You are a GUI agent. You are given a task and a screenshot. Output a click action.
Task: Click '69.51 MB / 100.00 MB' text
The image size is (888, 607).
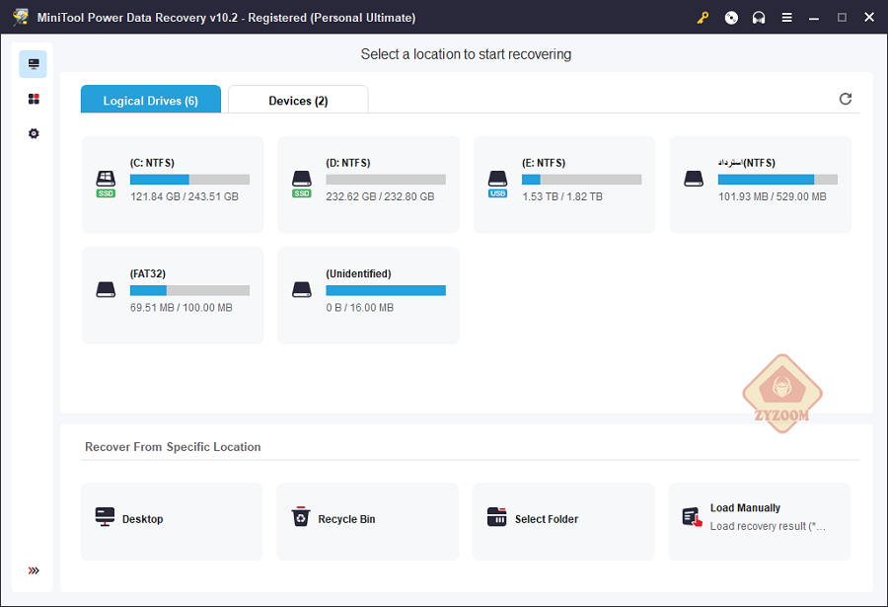[182, 308]
